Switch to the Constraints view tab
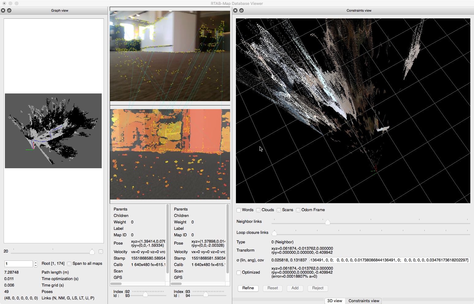Viewport: 474px width, 304px height. 364,301
